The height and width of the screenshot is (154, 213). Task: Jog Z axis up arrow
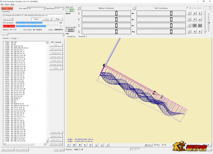pos(200,25)
